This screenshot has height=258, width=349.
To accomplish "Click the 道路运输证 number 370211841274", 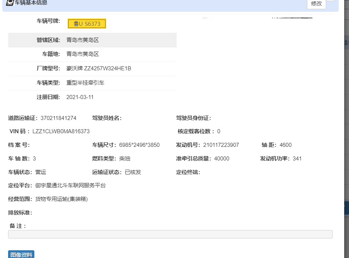I will click(58, 118).
